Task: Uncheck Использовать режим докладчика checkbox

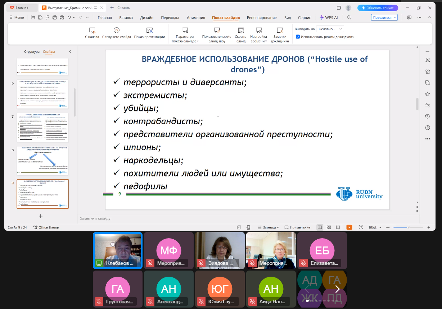Action: 298,37
